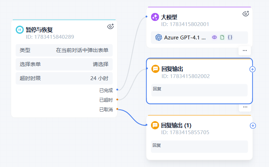Click the 已取消 output port dot

click(117, 109)
